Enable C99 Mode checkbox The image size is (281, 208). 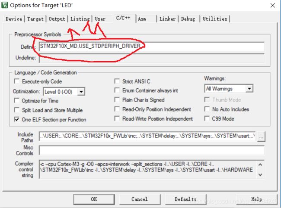point(208,118)
